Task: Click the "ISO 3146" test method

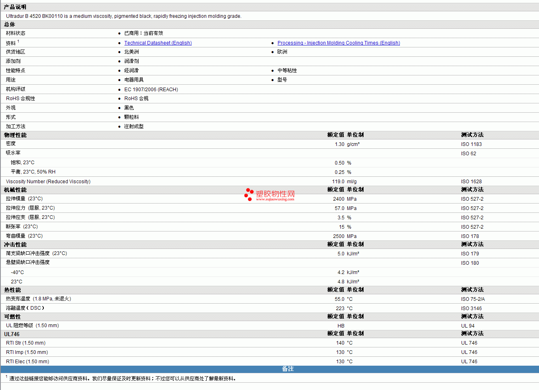Action: coord(471,309)
